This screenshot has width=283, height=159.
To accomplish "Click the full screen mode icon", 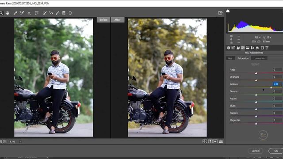I will 220,13.
